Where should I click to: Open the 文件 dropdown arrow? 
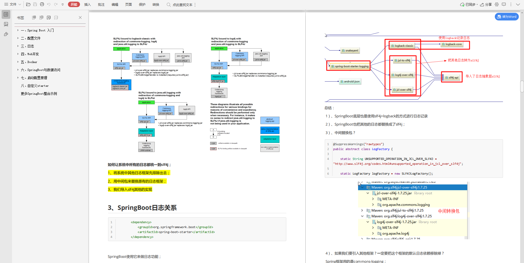tap(20, 4)
